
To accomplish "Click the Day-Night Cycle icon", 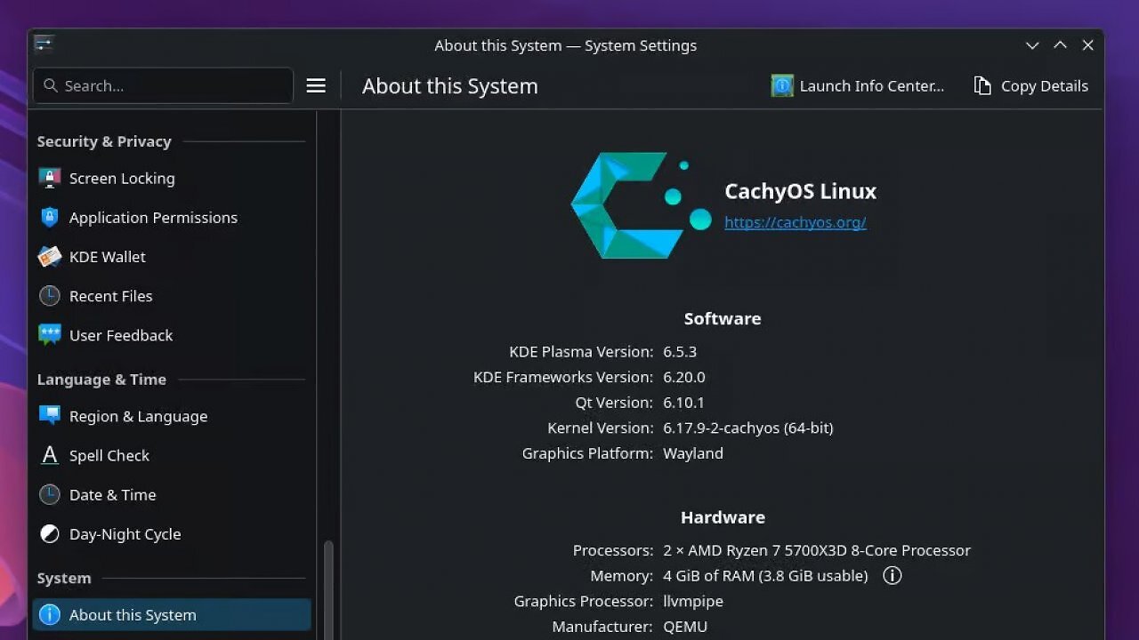I will pos(50,533).
